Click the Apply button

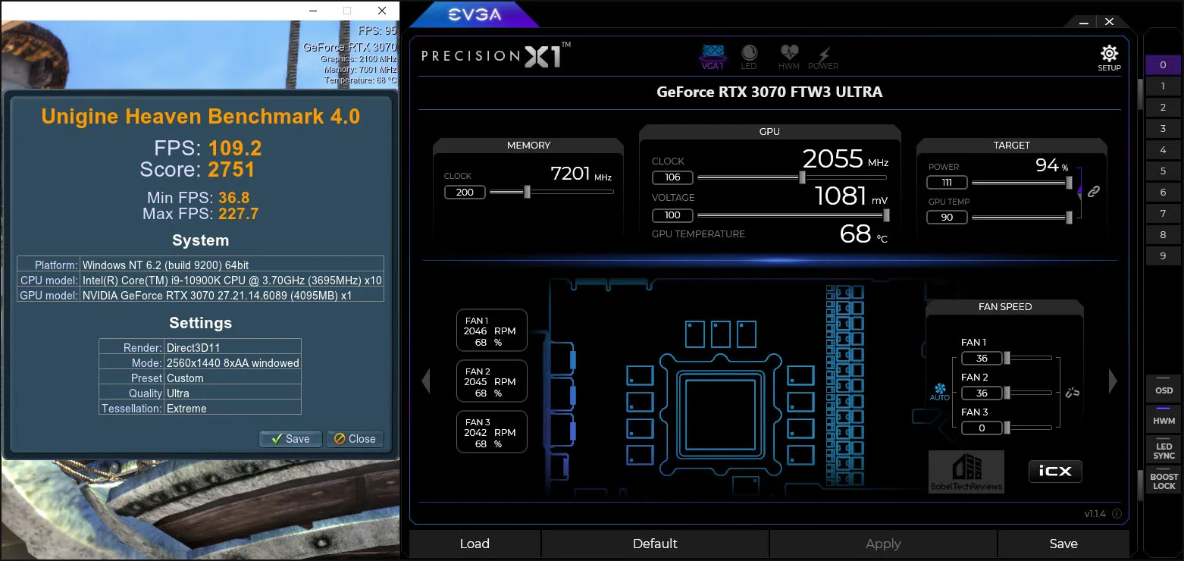pyautogui.click(x=883, y=544)
